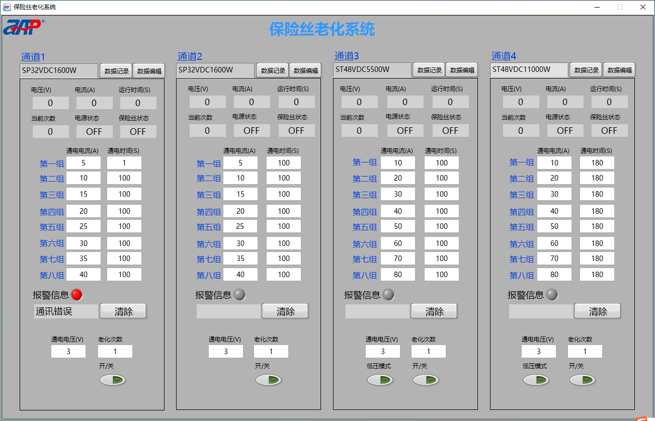Click channel 3 第二组 time field showing 100
The height and width of the screenshot is (421, 655).
pos(442,178)
